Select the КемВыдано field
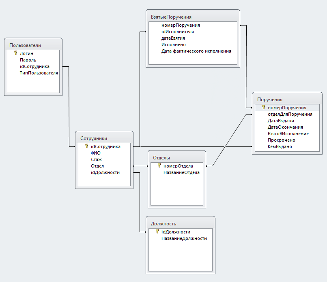The width and height of the screenshot is (327, 282). 280,146
